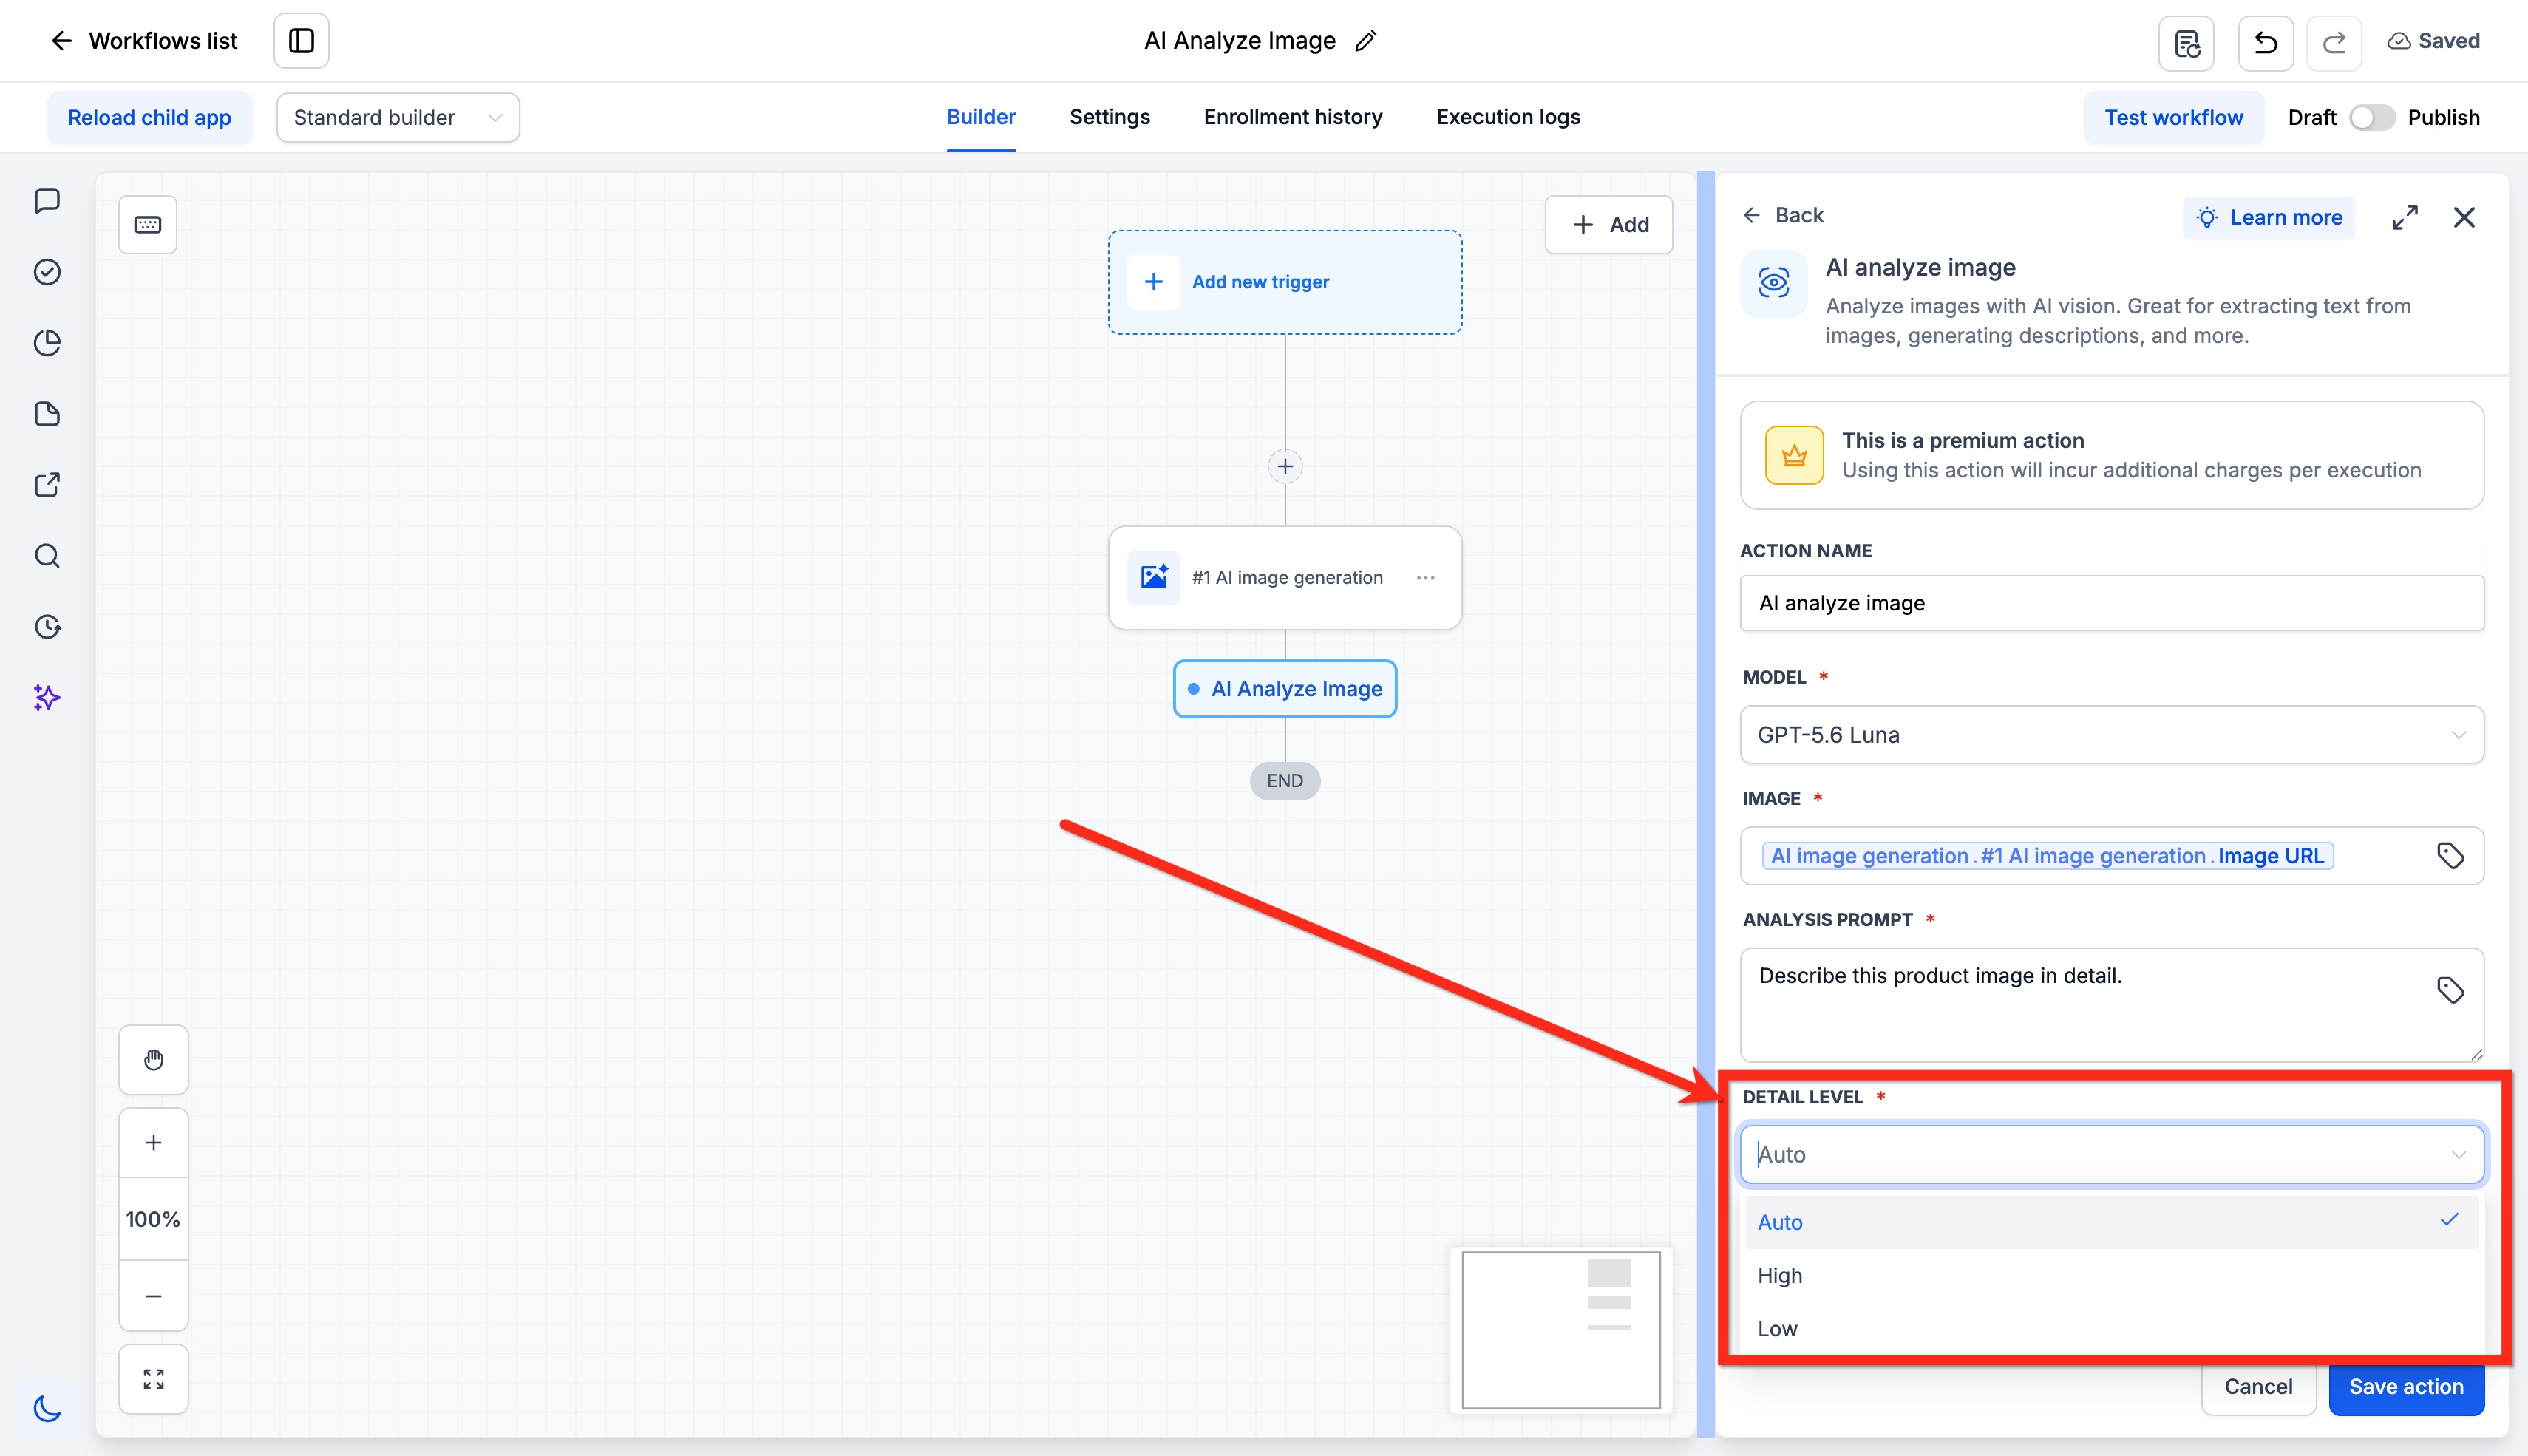Open tag picker for Image field

(2450, 856)
